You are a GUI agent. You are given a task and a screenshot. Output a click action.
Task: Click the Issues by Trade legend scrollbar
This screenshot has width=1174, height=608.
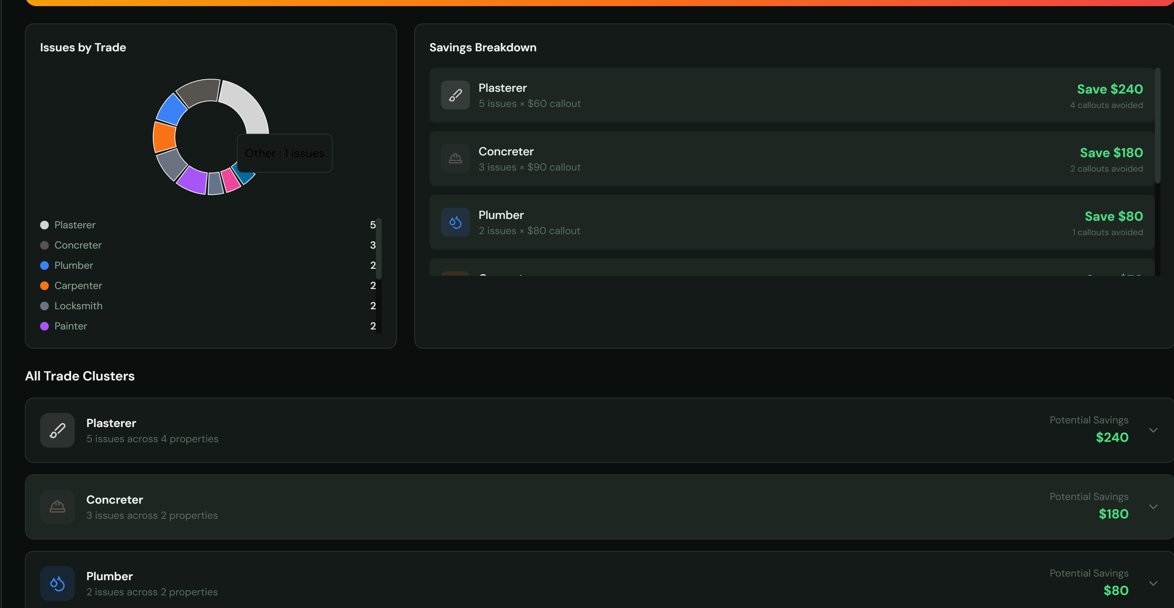[379, 249]
